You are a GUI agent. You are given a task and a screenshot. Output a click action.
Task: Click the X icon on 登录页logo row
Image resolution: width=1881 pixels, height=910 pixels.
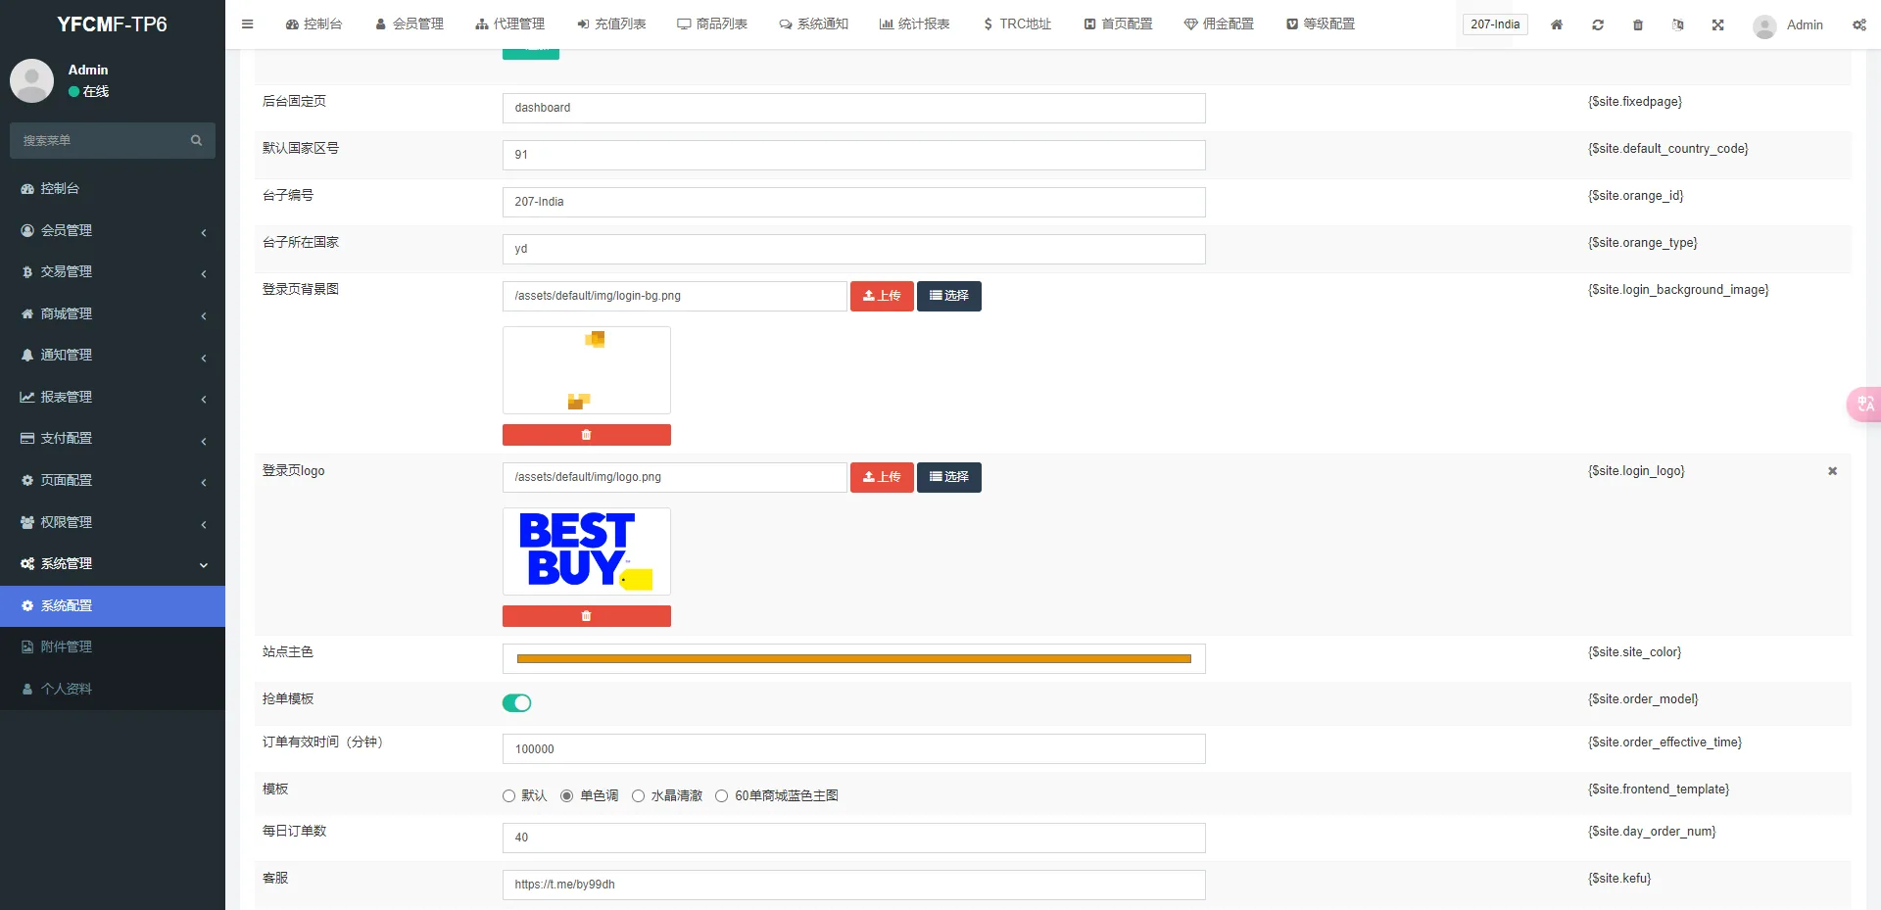point(1832,471)
